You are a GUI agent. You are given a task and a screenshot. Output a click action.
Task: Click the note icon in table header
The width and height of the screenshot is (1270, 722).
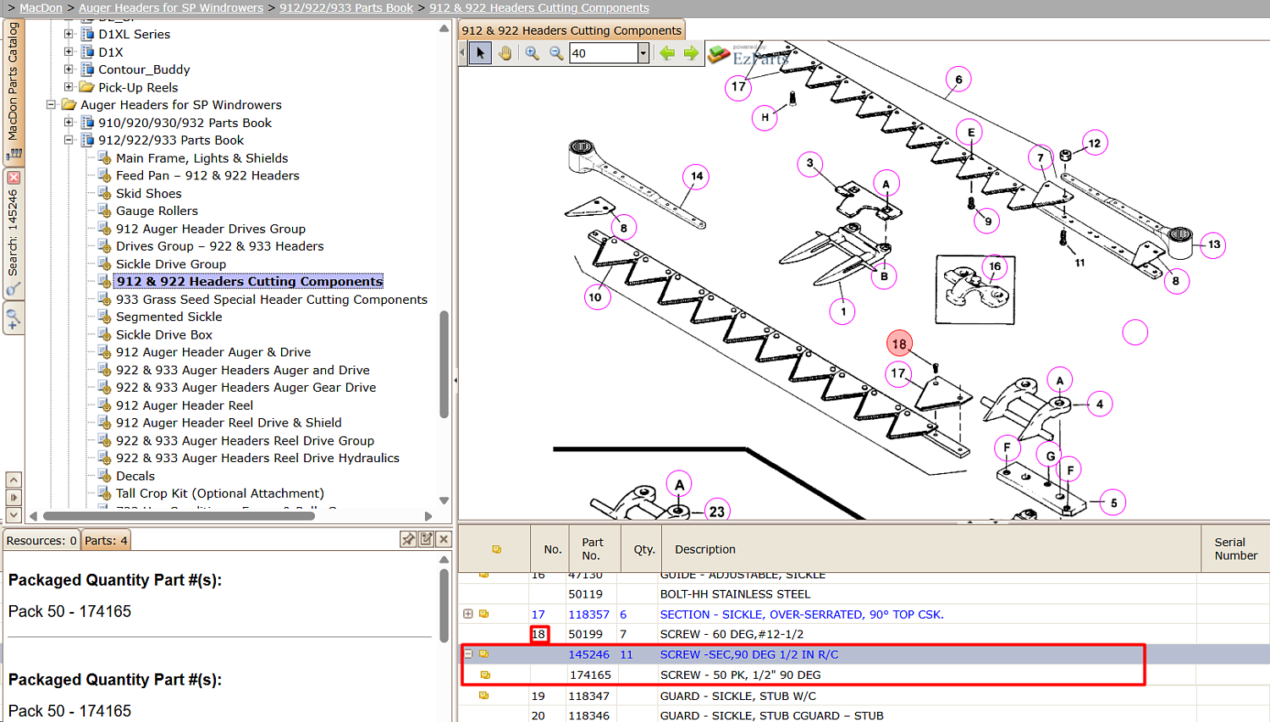click(x=496, y=549)
